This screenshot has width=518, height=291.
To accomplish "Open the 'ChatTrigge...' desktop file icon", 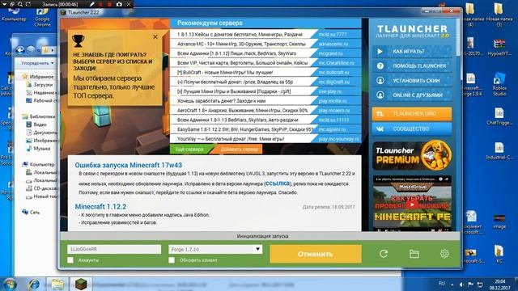I will (499, 116).
